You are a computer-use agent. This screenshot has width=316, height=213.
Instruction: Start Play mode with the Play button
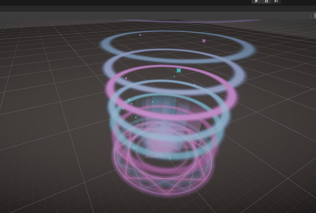coord(256,2)
